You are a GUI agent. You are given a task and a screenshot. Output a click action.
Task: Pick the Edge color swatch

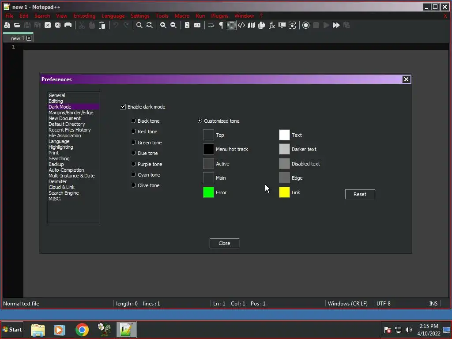coord(284,178)
